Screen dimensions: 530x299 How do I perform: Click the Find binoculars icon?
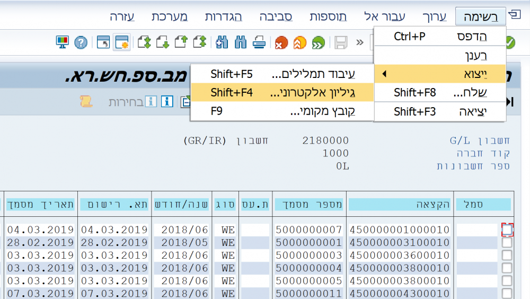240,42
